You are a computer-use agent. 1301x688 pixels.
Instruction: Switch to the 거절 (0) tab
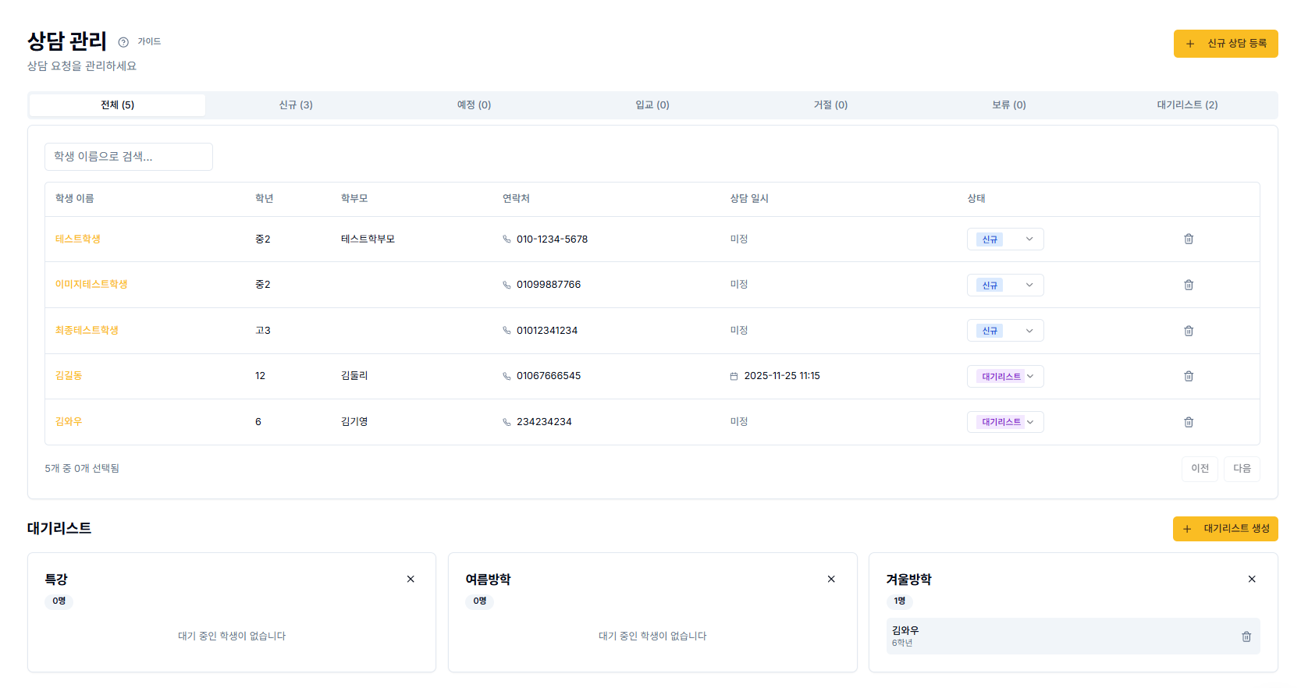click(830, 105)
